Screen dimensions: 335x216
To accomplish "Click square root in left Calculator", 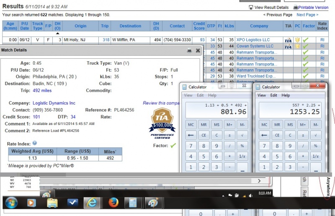I will 242,135.
